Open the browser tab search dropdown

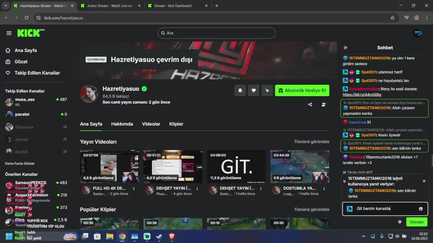pos(6,6)
